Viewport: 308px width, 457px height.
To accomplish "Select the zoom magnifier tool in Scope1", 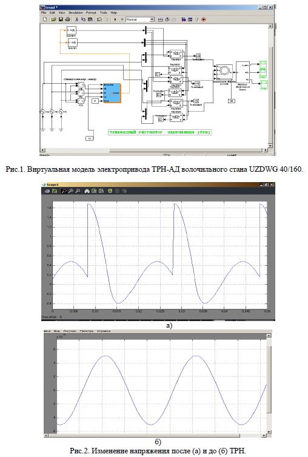I will click(x=64, y=191).
